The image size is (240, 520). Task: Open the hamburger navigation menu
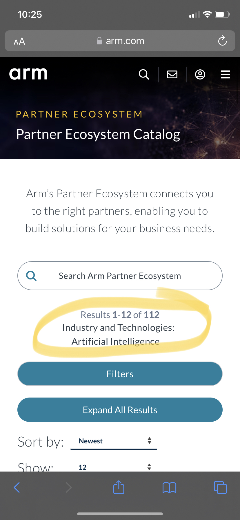point(225,75)
